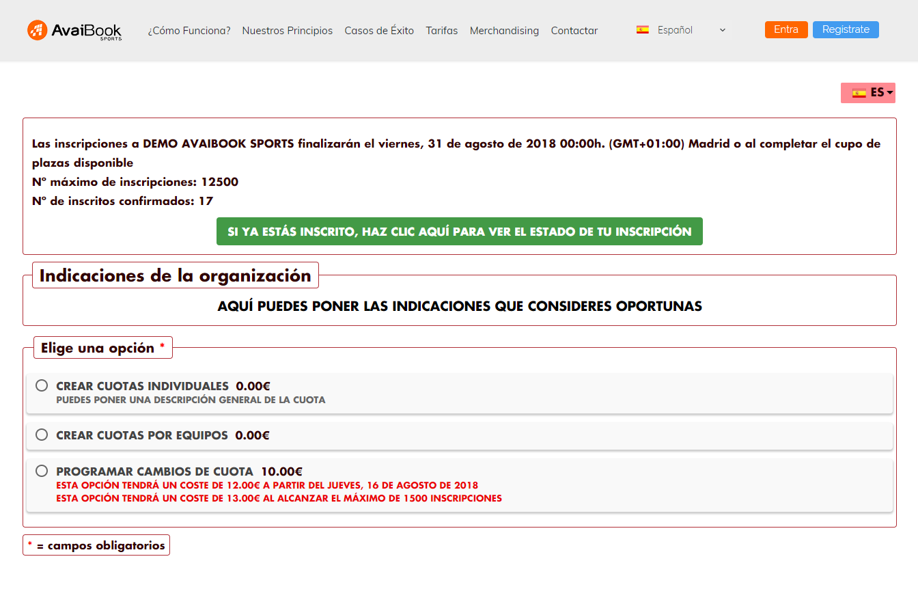Click green button to check inscription status
Image resolution: width=918 pixels, height=602 pixels.
coord(459,232)
